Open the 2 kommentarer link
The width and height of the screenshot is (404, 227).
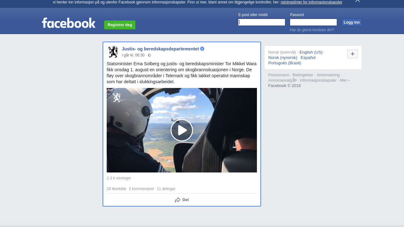tap(141, 189)
